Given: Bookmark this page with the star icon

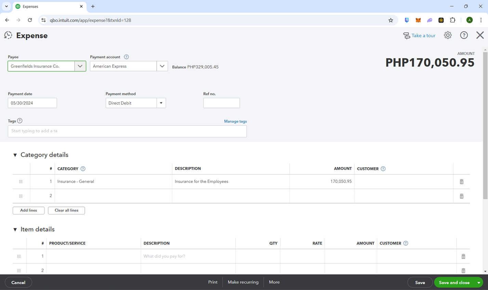Looking at the screenshot, I should click(391, 20).
